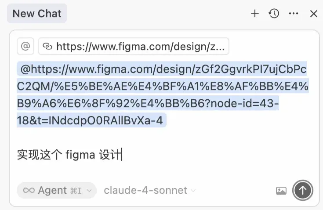Place cursor after "实现这个 figma 设计"
Screen dimensions: 323x210
(121, 155)
